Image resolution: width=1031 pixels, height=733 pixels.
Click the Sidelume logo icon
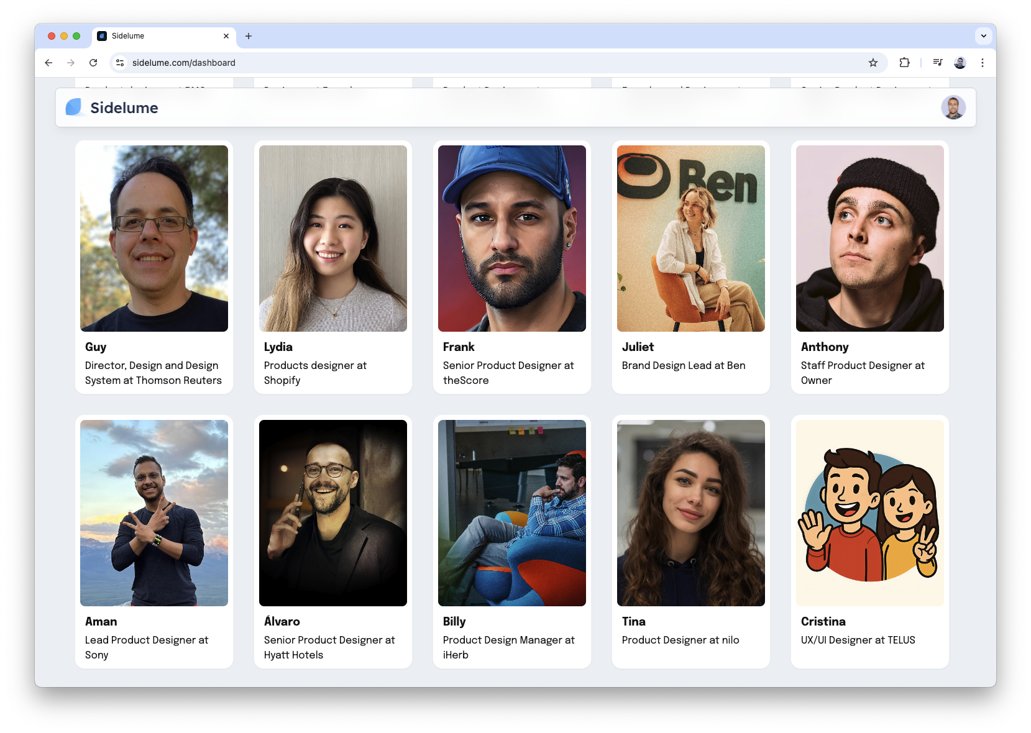tap(74, 107)
